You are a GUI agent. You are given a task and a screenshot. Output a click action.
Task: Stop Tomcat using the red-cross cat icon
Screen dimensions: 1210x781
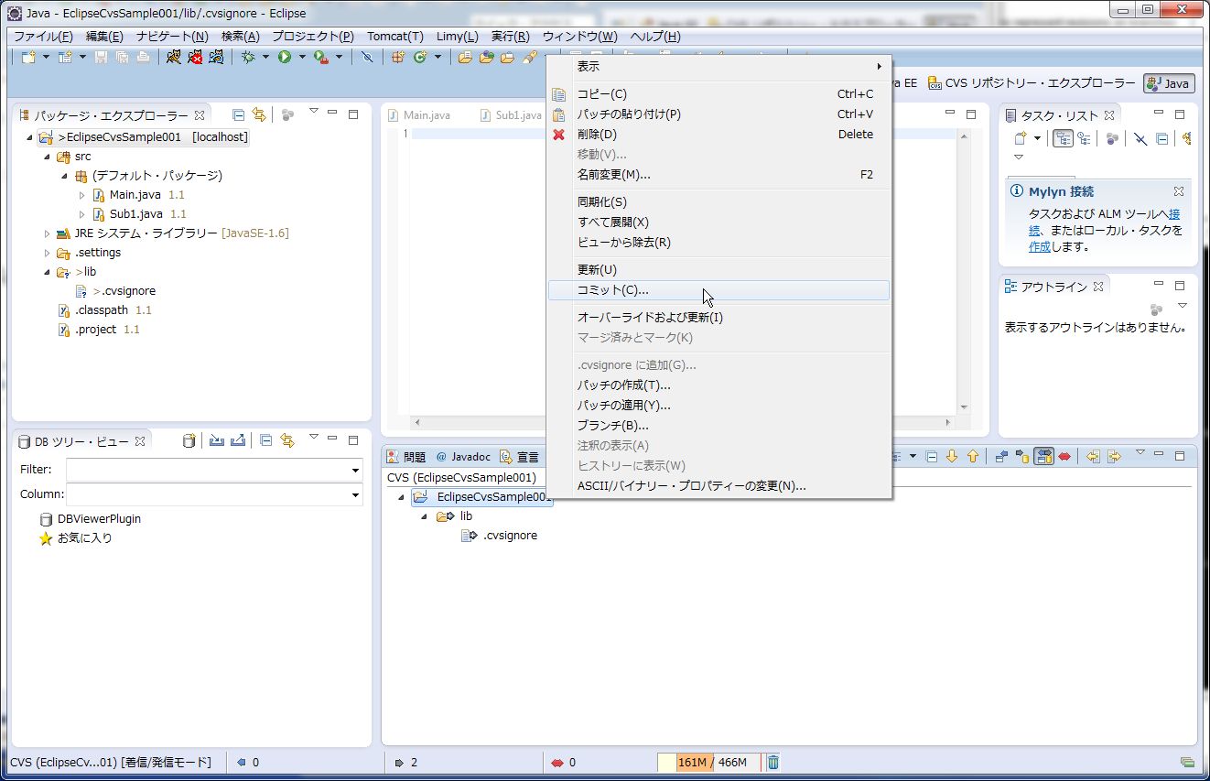click(x=196, y=58)
